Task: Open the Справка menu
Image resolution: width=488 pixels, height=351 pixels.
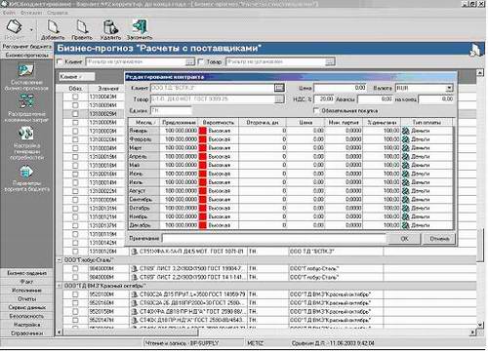Action: [58, 13]
